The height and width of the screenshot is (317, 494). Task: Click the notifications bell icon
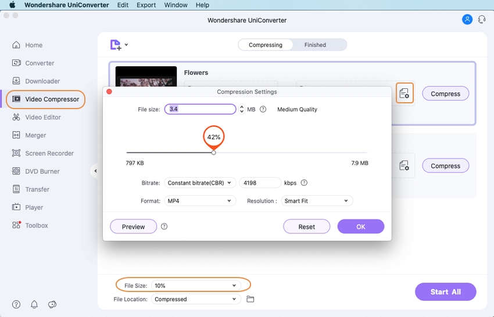coord(34,304)
